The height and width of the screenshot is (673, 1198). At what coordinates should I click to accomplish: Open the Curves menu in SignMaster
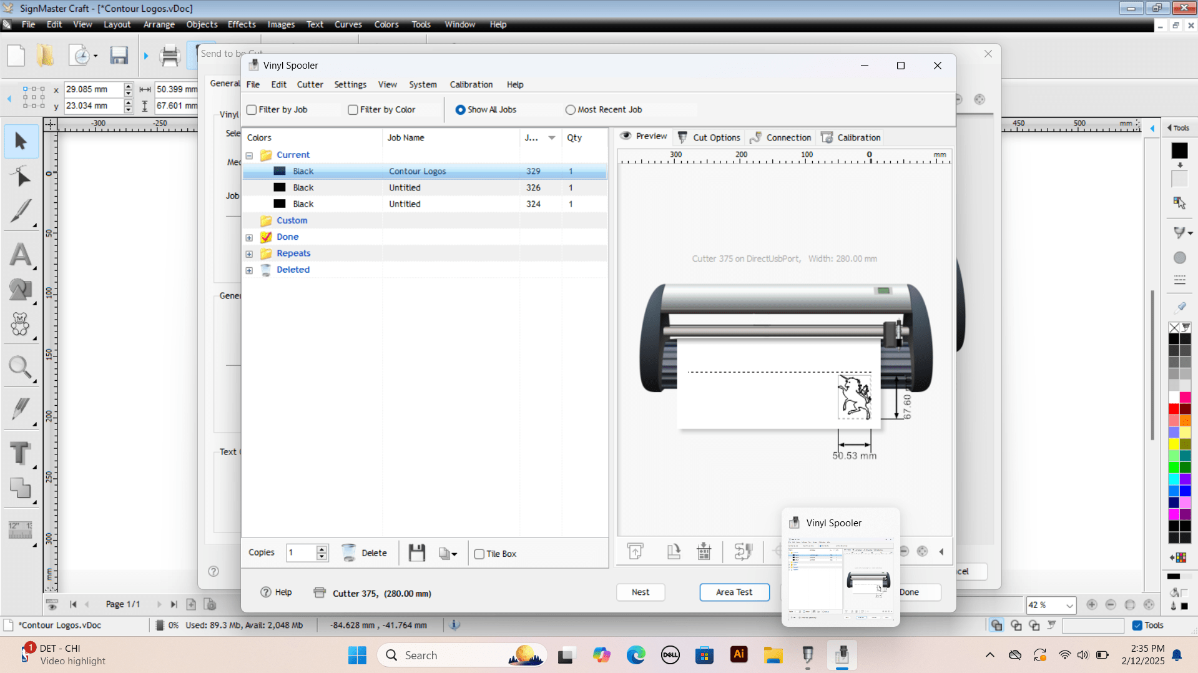pyautogui.click(x=348, y=24)
